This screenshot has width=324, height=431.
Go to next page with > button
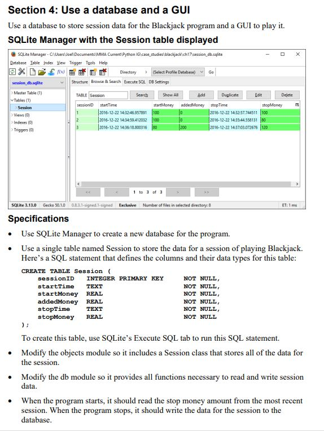[x=178, y=192]
